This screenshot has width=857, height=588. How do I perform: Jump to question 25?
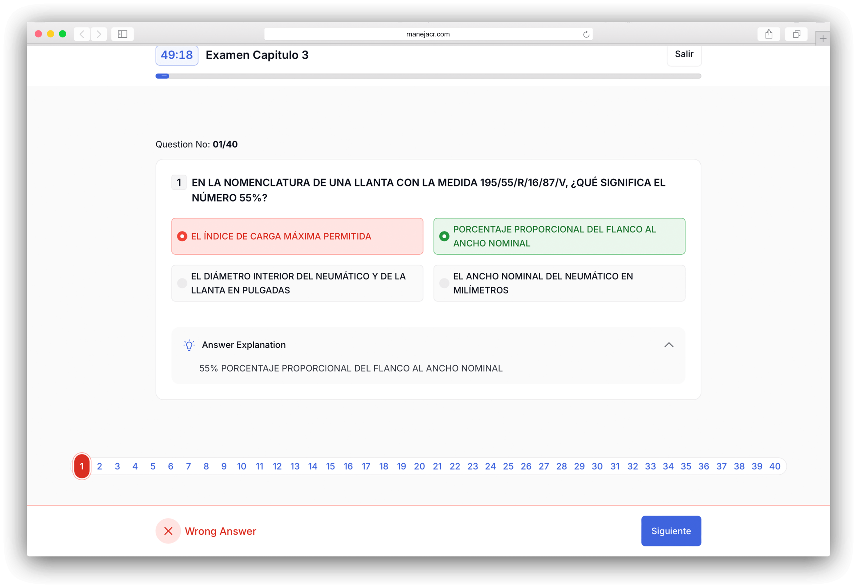(x=508, y=466)
